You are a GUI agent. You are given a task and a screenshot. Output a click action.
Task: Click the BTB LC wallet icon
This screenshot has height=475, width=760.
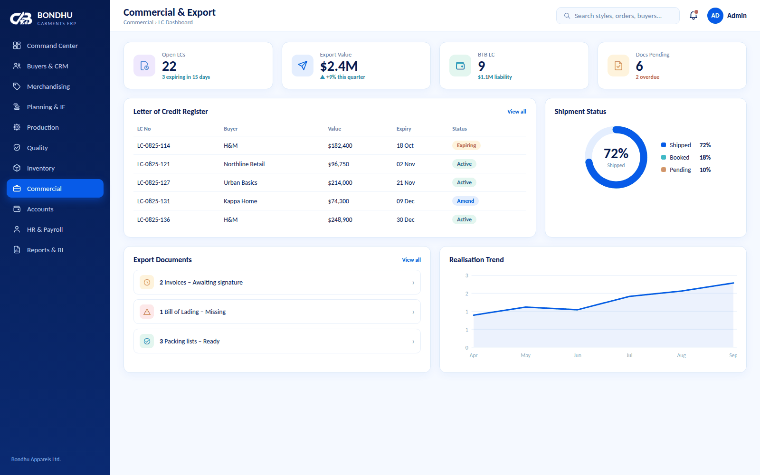460,66
